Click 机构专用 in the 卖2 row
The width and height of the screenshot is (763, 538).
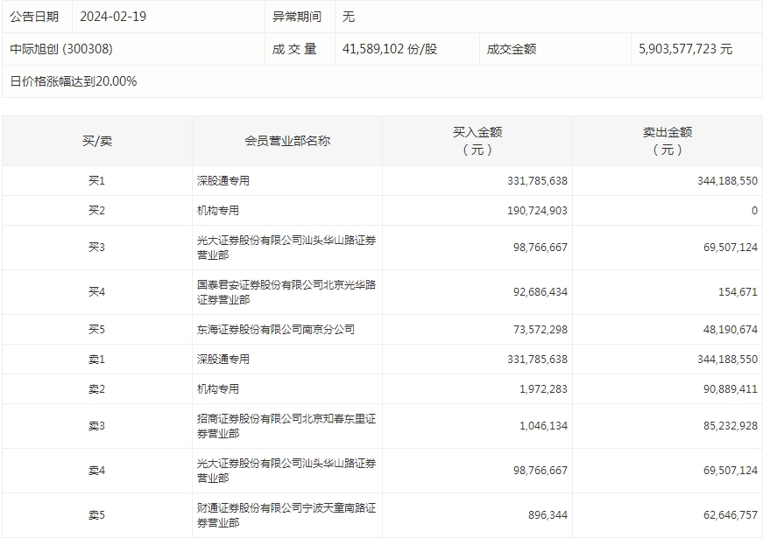pos(218,388)
